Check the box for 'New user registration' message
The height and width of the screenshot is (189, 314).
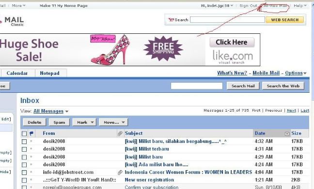[24, 180]
